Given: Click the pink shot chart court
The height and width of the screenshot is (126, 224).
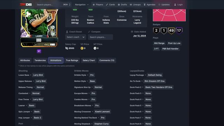Looking at the screenshot, I should [x=169, y=15].
